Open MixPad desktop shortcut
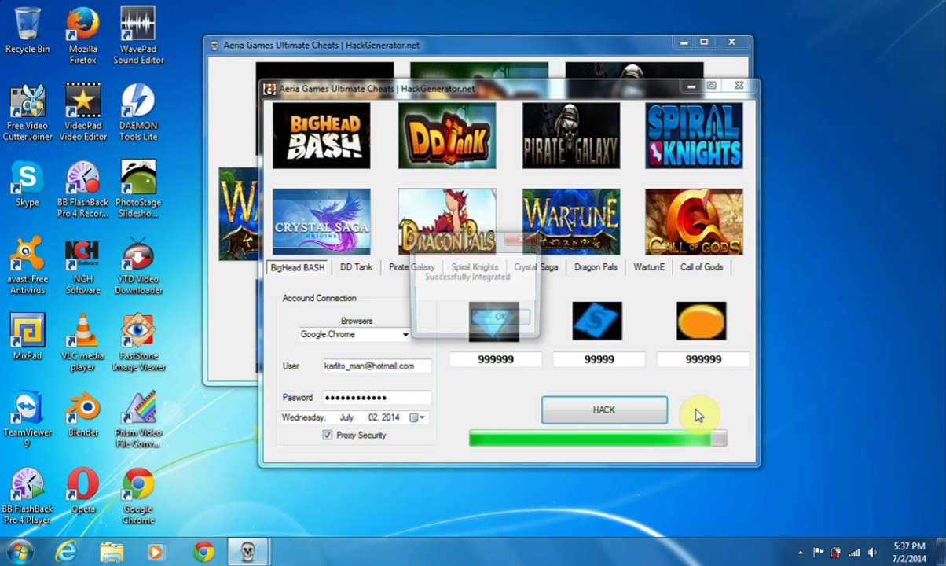This screenshot has height=566, width=946. click(27, 337)
